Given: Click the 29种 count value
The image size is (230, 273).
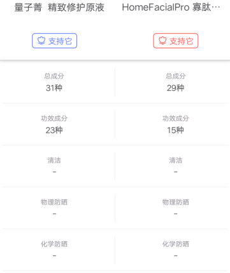Looking at the screenshot, I should coord(175,88).
